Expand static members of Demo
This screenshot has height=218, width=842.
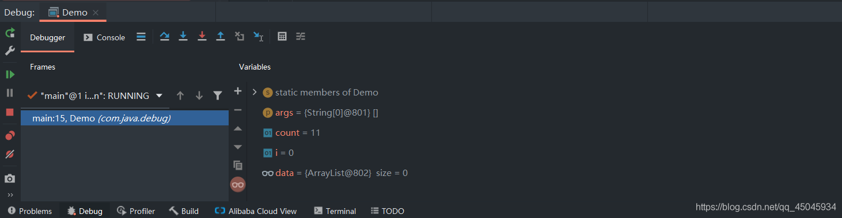[x=254, y=92]
